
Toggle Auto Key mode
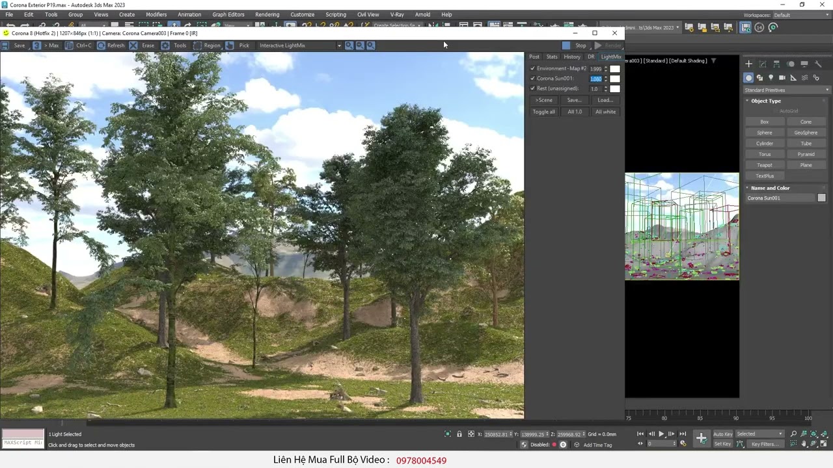click(722, 434)
